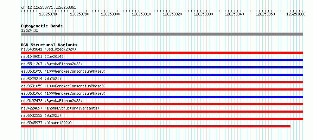This screenshot has height=140, width=313.
Task: Click the DGV Structural Variants track title
Action: 49,45
